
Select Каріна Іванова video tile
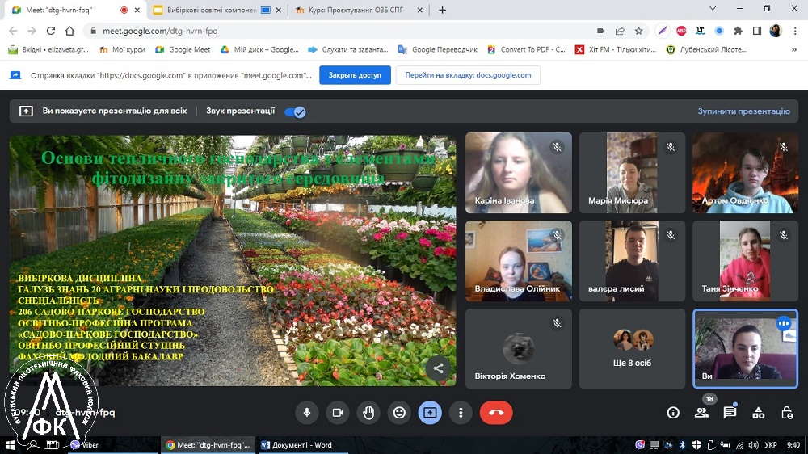[x=519, y=173]
